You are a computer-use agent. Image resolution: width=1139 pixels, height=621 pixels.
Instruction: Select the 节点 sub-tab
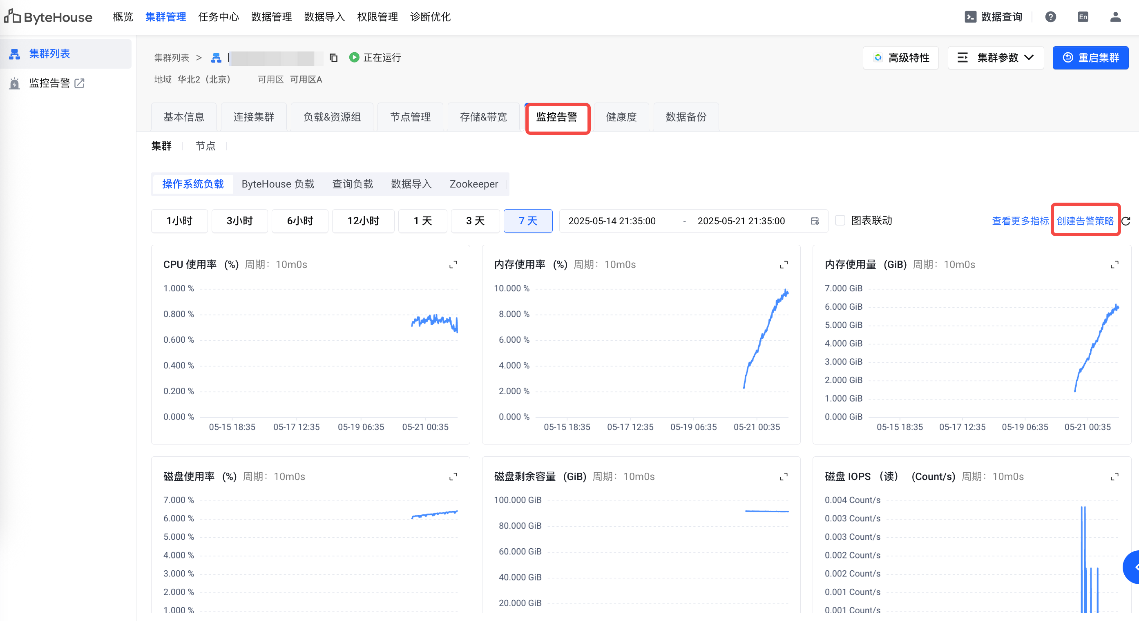205,146
